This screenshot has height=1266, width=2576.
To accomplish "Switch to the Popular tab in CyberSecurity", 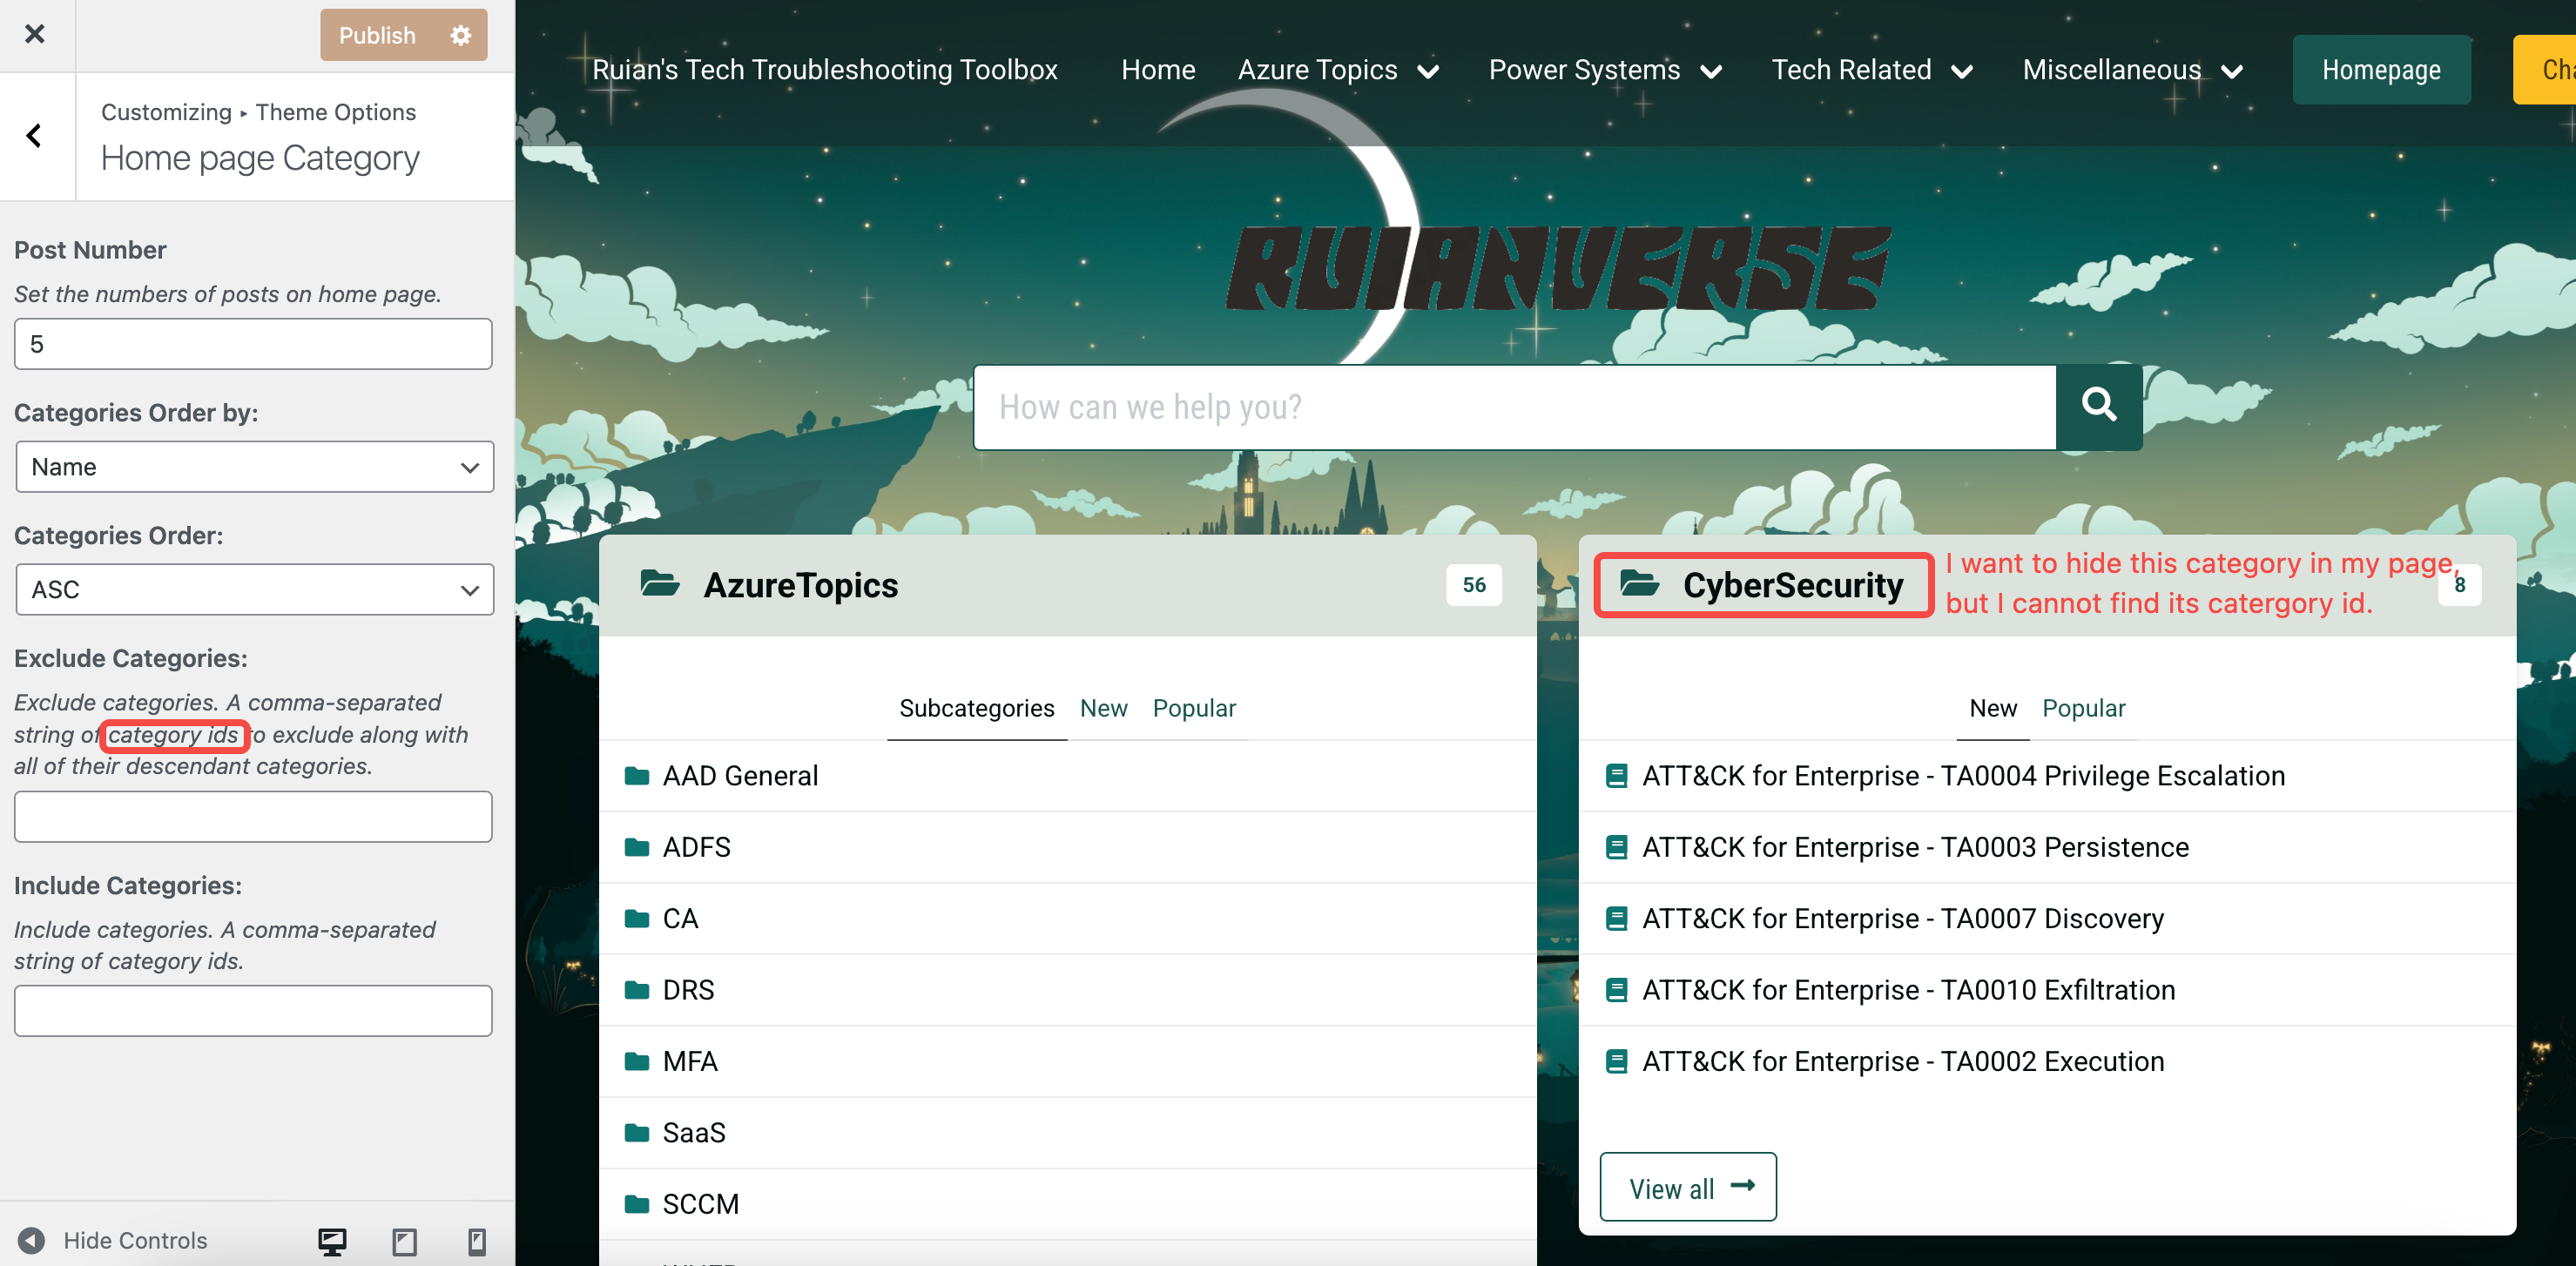I will (x=2084, y=708).
